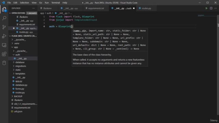Open Source Control view
The height and width of the screenshot is (123, 219).
point(4,27)
